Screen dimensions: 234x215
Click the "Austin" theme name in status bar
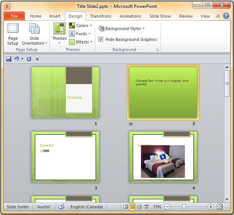(x=43, y=207)
